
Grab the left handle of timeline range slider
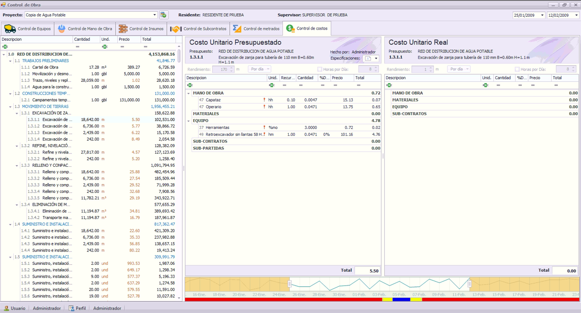coord(290,284)
